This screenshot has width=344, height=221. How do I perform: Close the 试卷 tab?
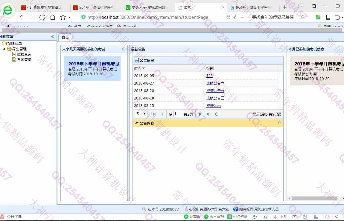pyautogui.click(x=223, y=7)
